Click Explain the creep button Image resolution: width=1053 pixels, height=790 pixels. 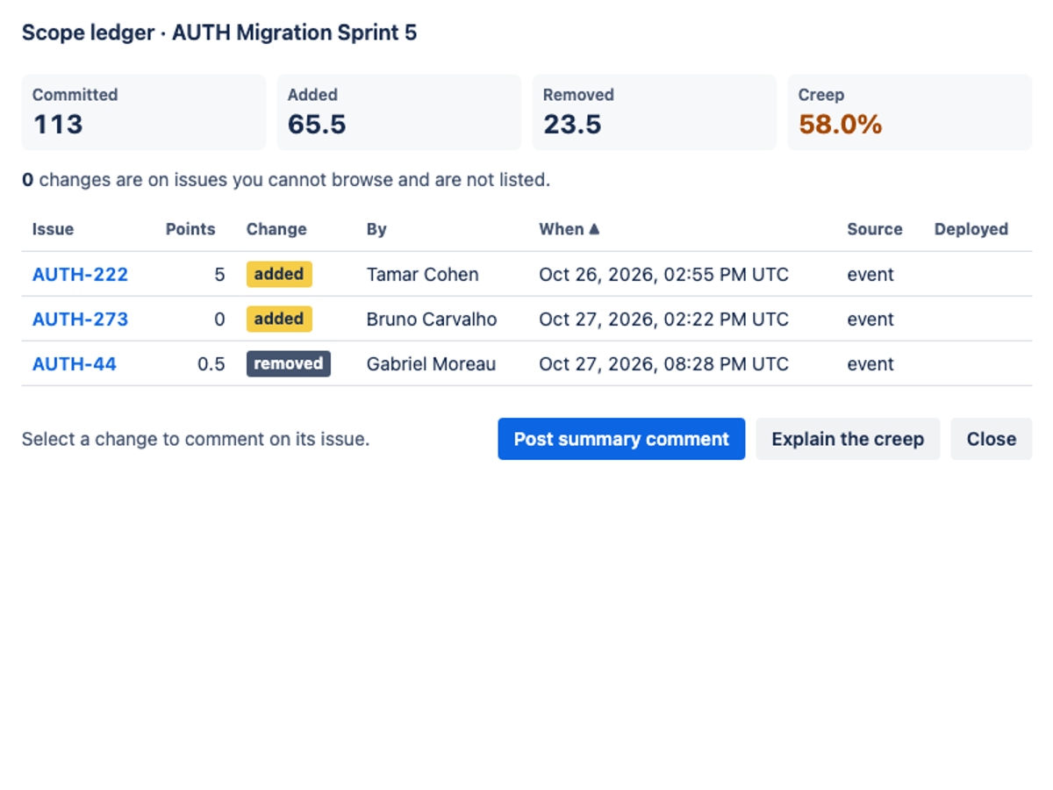point(848,439)
